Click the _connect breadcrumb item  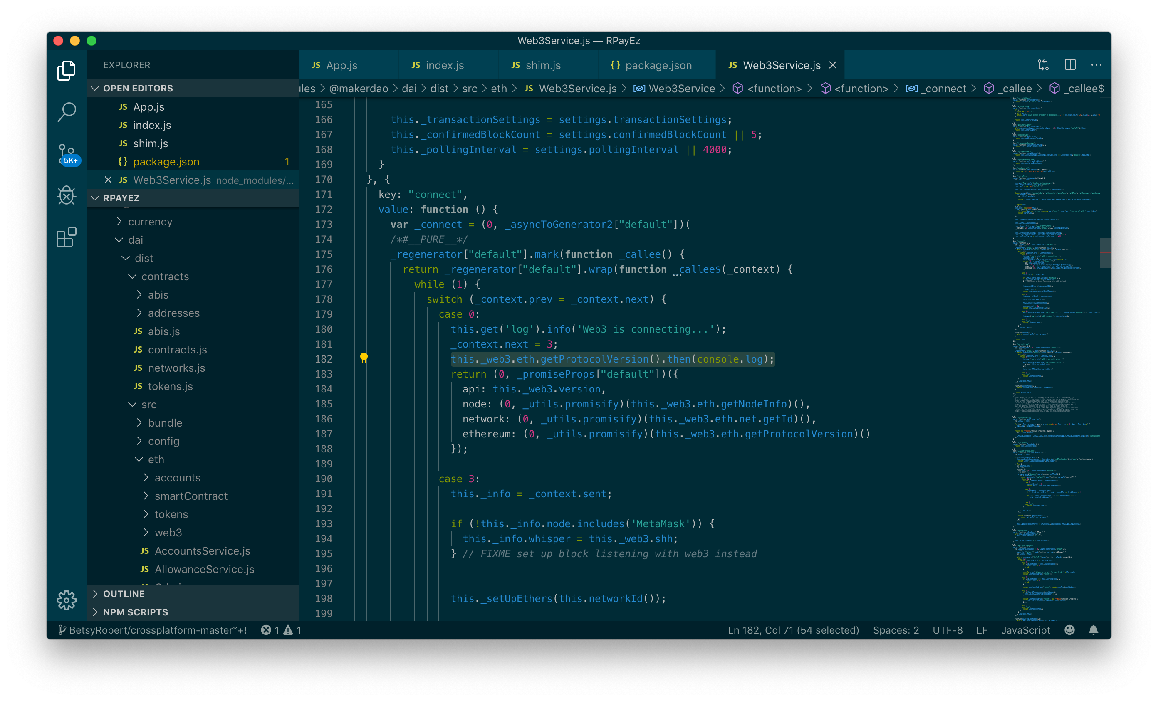pos(936,88)
